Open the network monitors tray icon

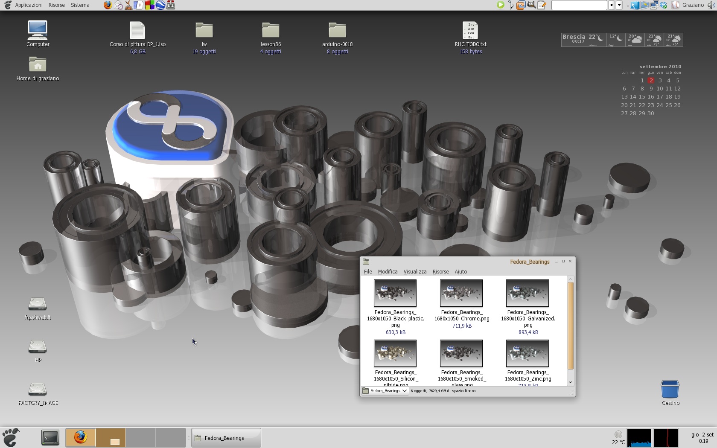[x=654, y=5]
